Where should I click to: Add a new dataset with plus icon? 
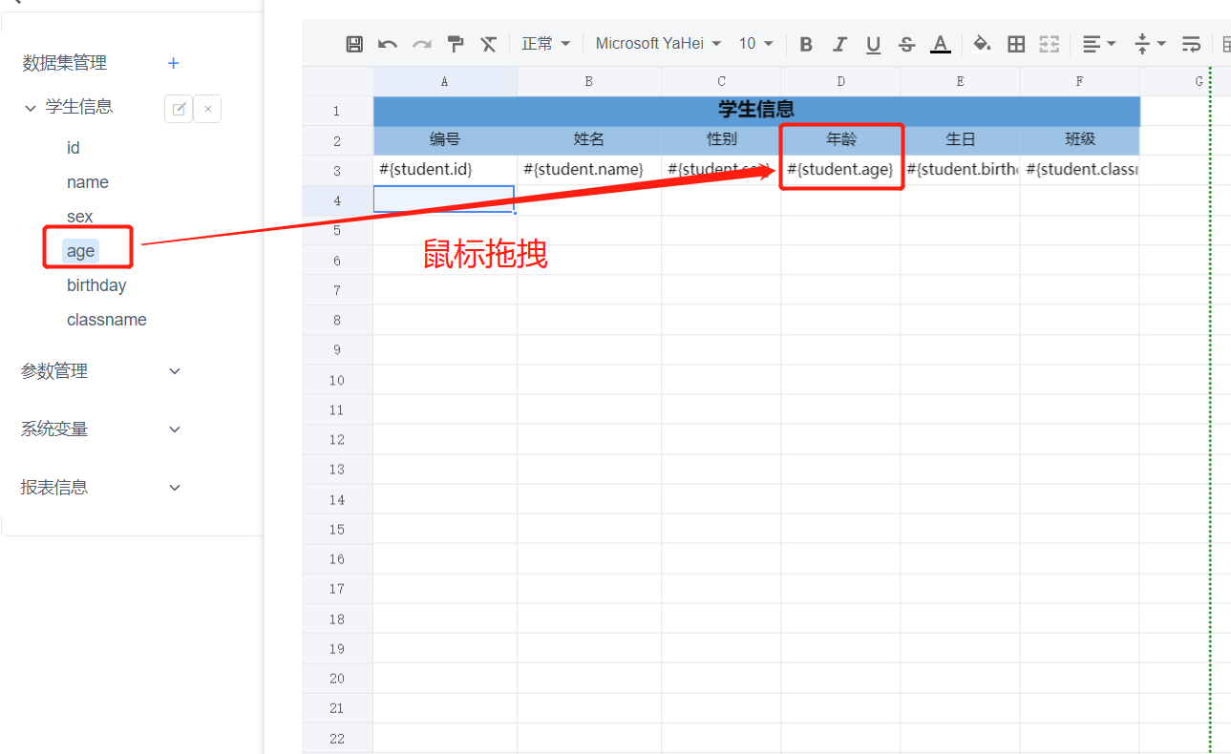coord(174,63)
